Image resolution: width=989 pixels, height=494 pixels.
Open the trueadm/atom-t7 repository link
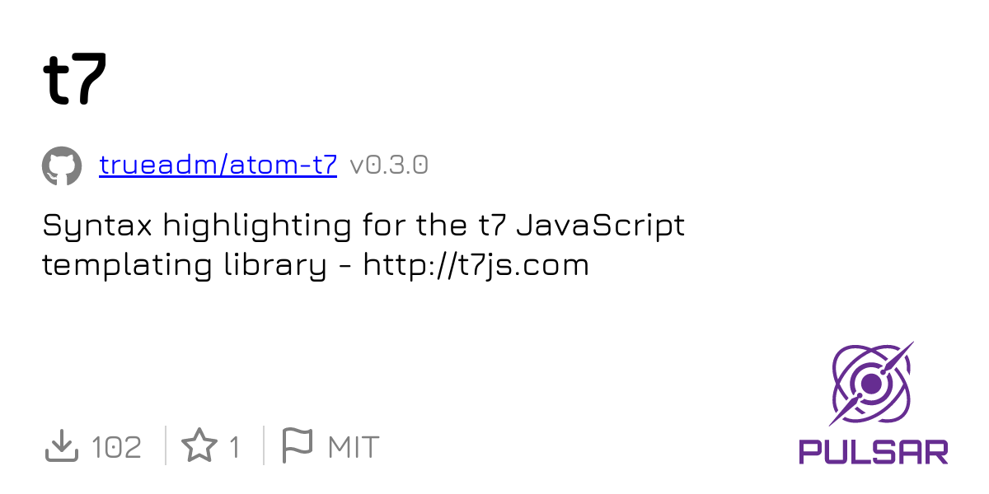coord(218,165)
